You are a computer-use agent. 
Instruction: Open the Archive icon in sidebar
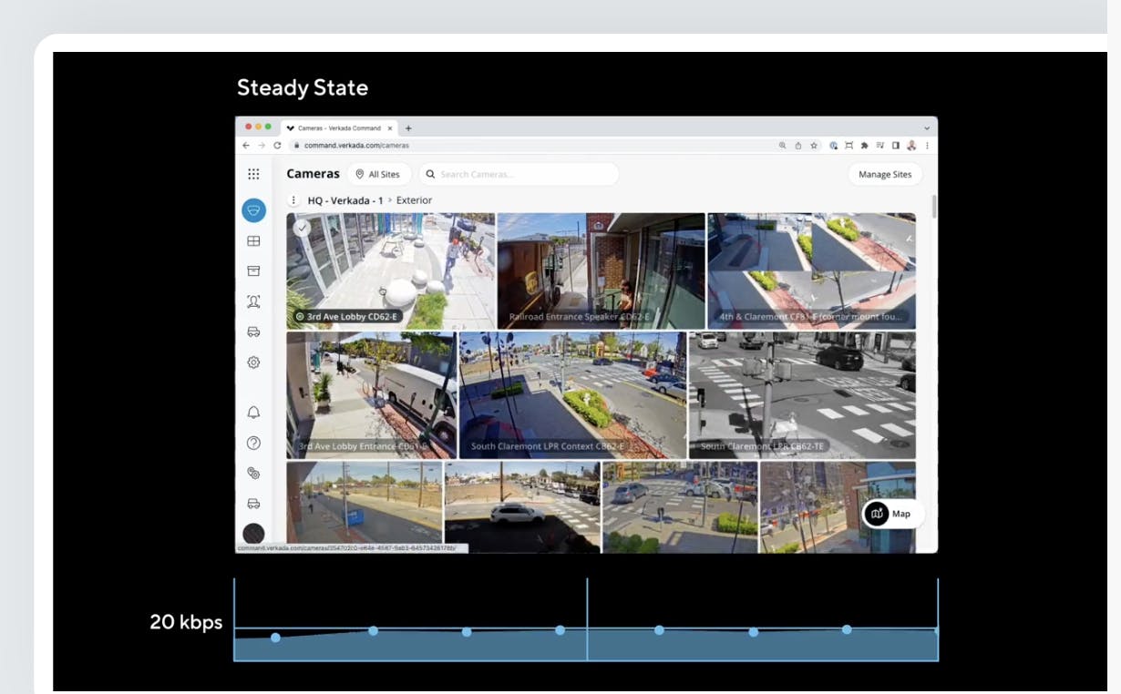pos(253,271)
